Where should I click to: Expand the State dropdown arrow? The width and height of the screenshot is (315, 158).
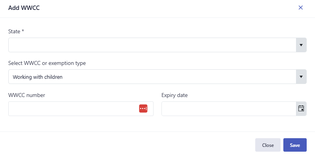tap(301, 45)
